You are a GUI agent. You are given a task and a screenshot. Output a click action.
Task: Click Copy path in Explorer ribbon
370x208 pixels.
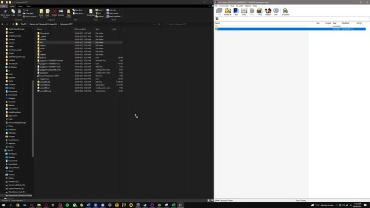tap(28, 13)
